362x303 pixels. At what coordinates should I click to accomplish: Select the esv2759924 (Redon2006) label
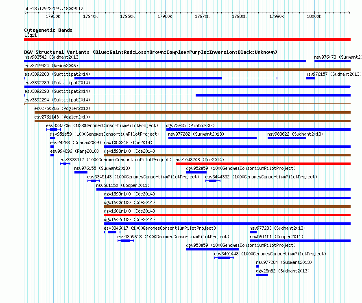[51, 66]
